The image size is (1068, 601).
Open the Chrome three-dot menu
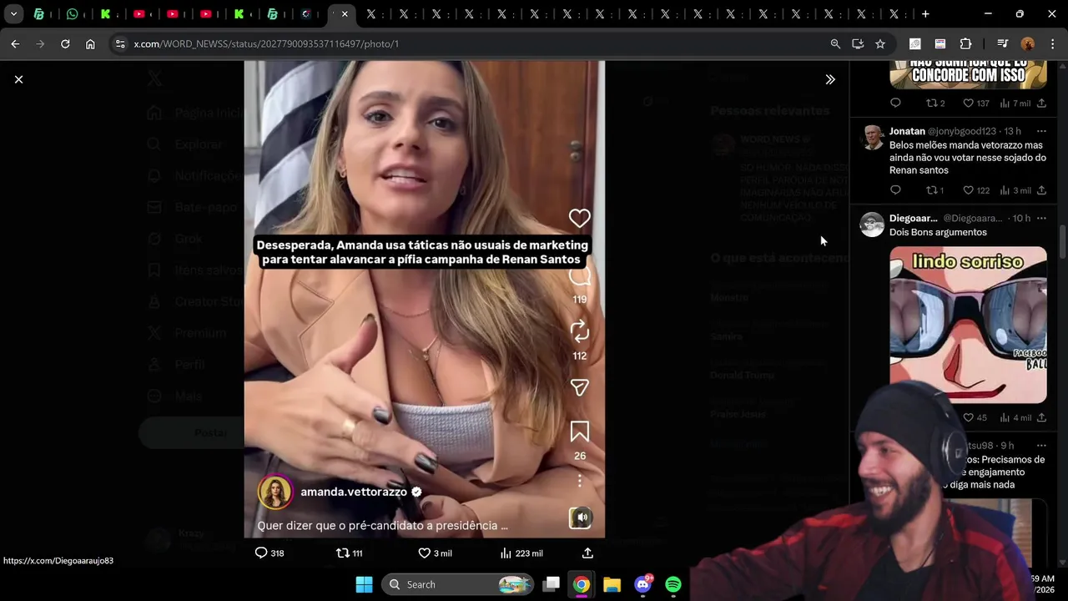1051,43
